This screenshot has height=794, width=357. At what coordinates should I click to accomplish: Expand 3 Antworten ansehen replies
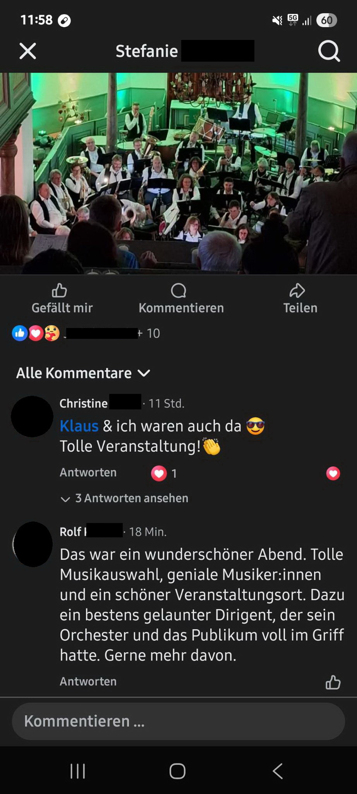[124, 498]
